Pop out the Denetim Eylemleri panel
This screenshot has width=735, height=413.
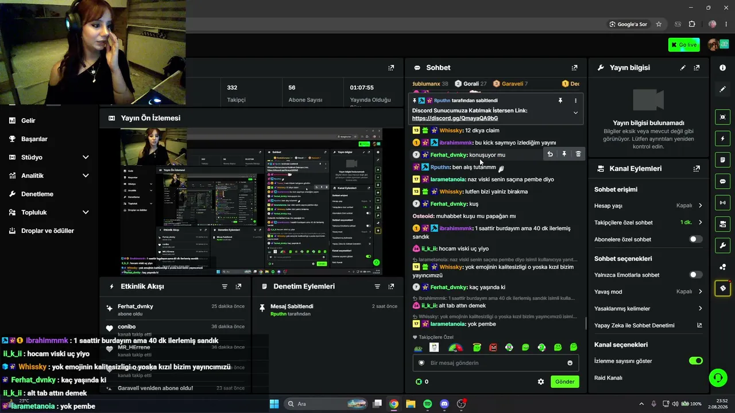(x=391, y=286)
